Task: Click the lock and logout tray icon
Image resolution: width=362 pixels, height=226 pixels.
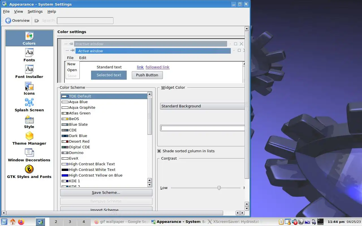Action: point(314,222)
